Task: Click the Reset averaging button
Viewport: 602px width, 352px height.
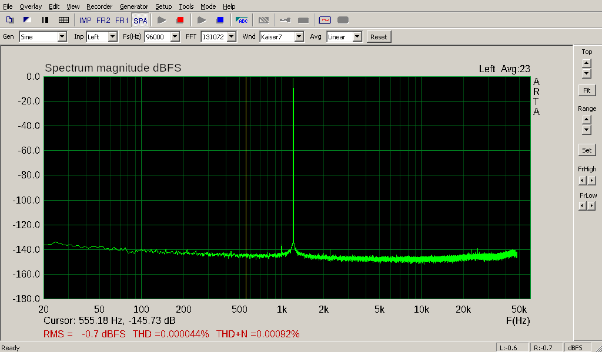Action: pyautogui.click(x=379, y=37)
